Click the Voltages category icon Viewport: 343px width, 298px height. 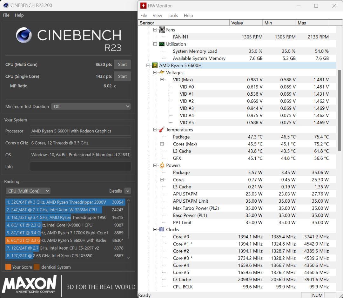coord(162,72)
